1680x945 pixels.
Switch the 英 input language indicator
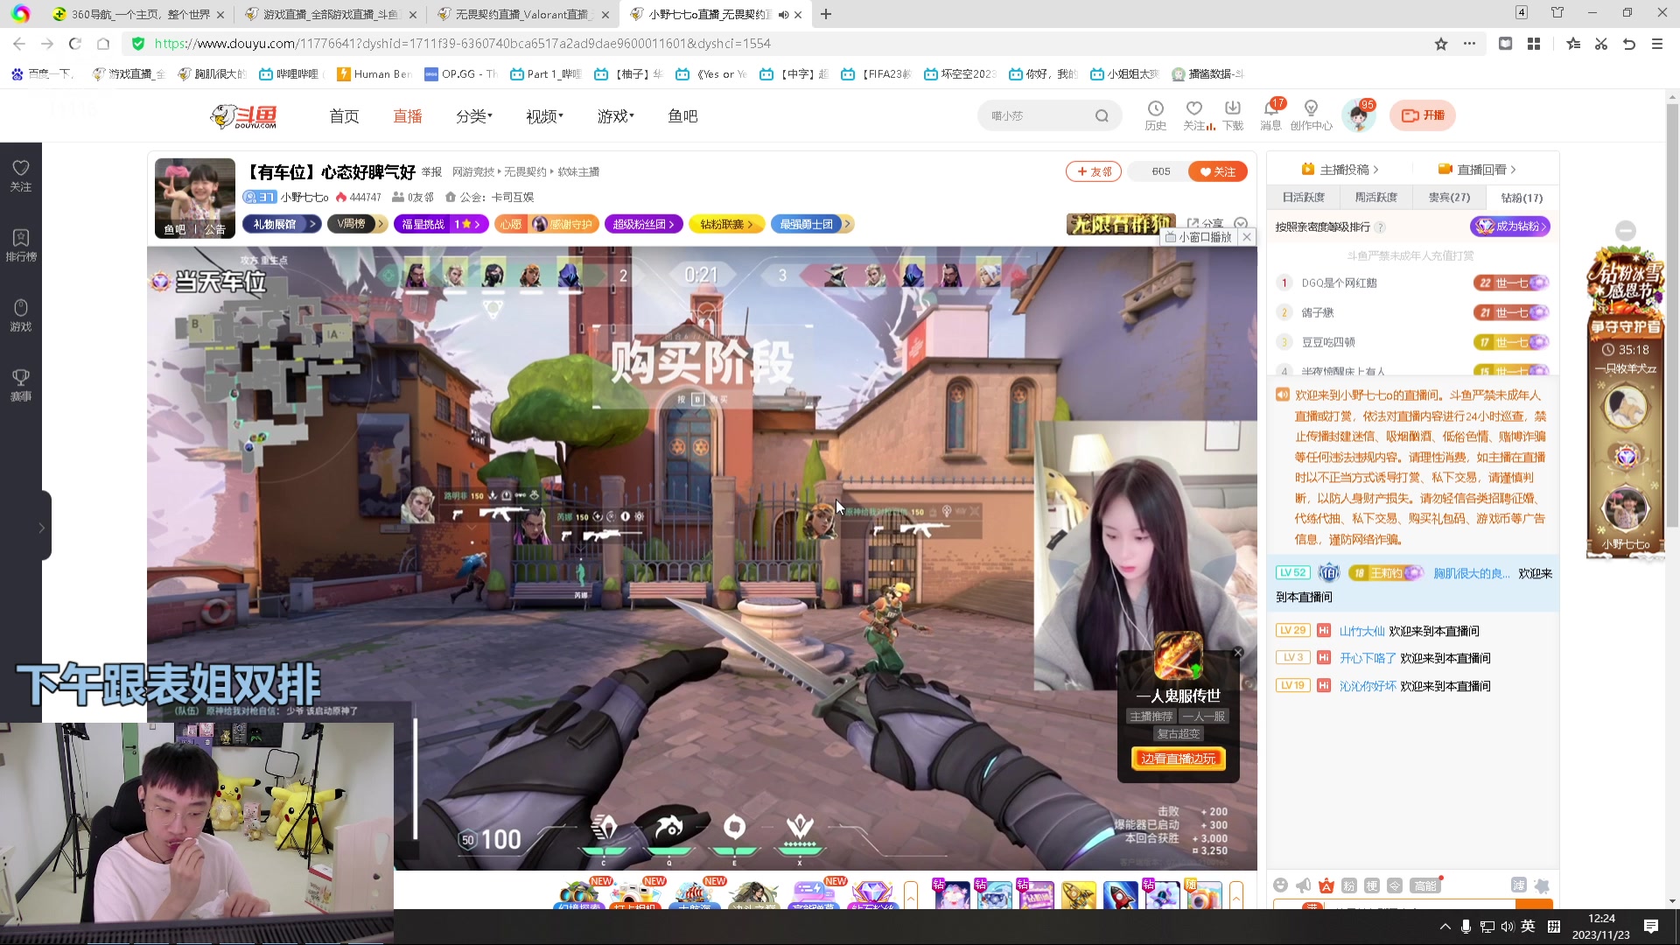pyautogui.click(x=1528, y=927)
